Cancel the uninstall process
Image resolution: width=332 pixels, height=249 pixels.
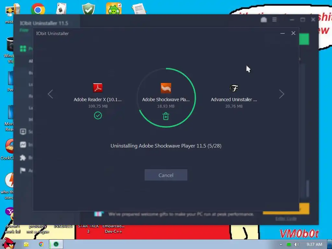166,175
